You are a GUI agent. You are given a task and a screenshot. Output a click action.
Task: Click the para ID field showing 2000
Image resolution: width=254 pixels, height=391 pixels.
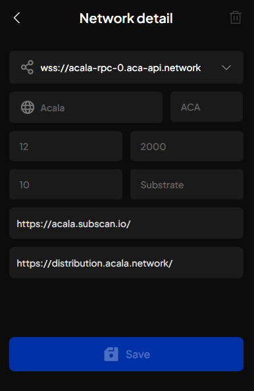click(x=187, y=146)
